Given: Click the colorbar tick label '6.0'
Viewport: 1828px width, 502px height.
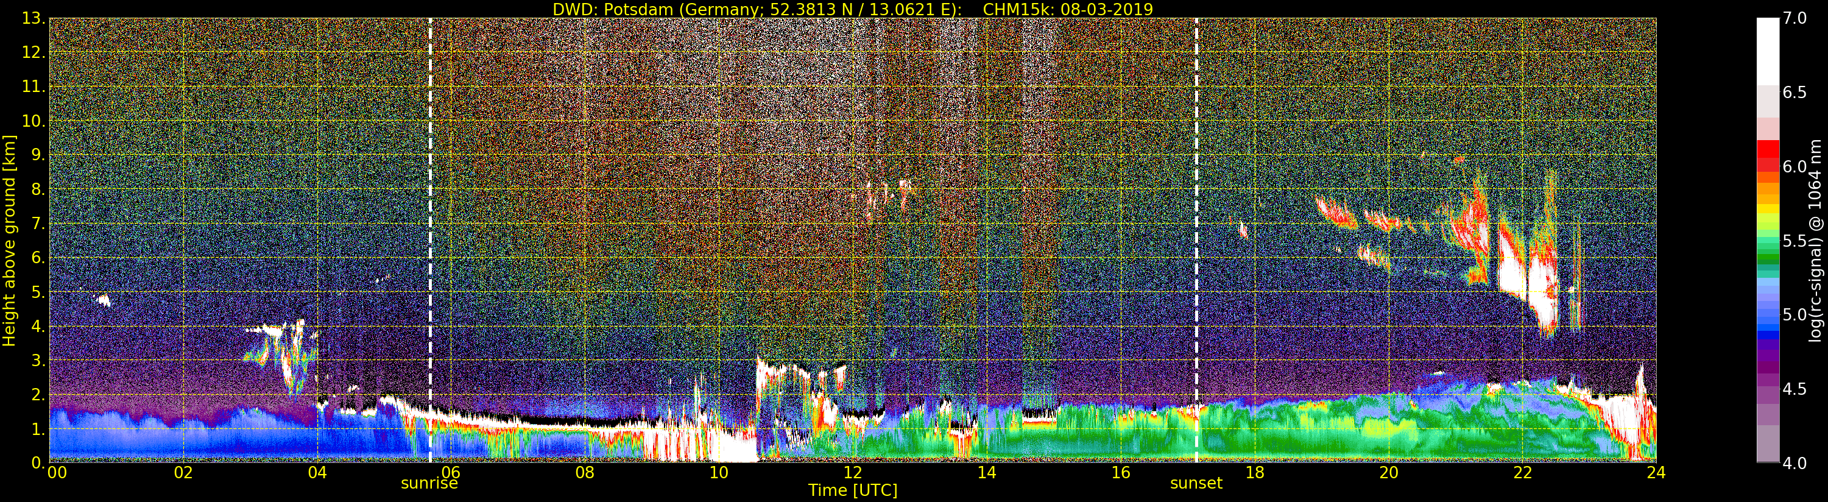Looking at the screenshot, I should (1795, 167).
